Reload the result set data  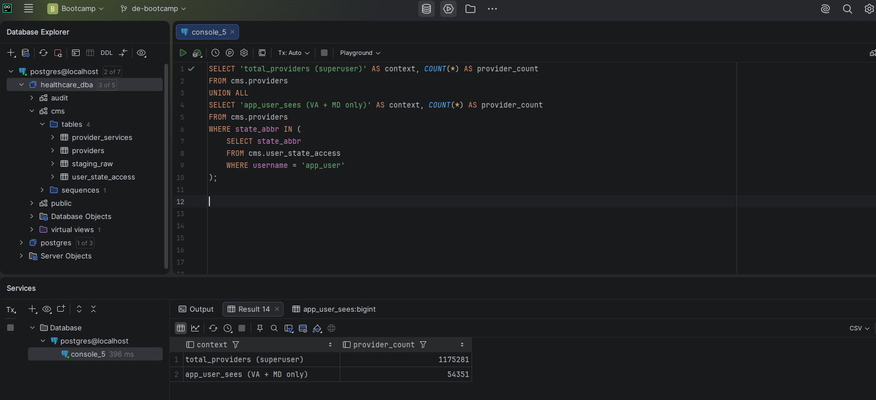pyautogui.click(x=213, y=328)
